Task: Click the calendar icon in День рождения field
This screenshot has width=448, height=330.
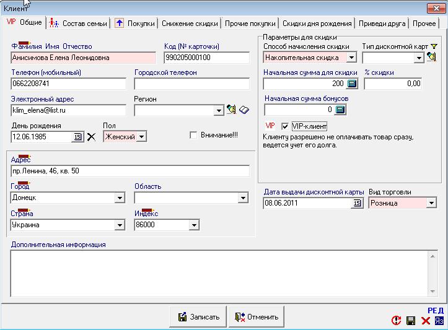Action: click(78, 137)
